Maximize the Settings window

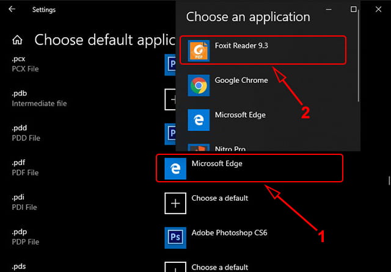pos(353,10)
